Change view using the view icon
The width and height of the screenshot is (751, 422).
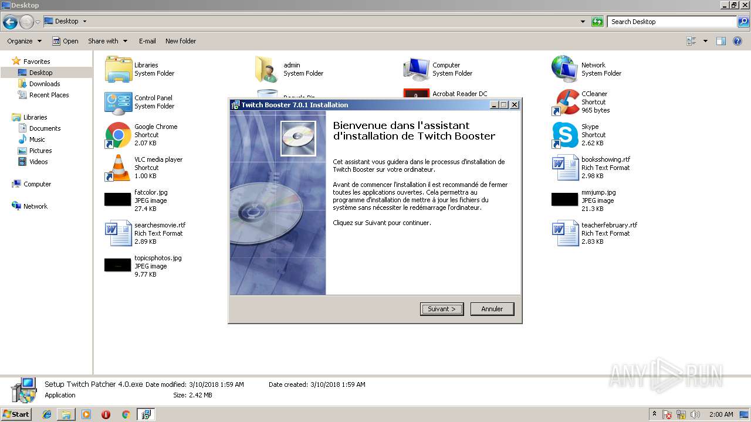[691, 41]
